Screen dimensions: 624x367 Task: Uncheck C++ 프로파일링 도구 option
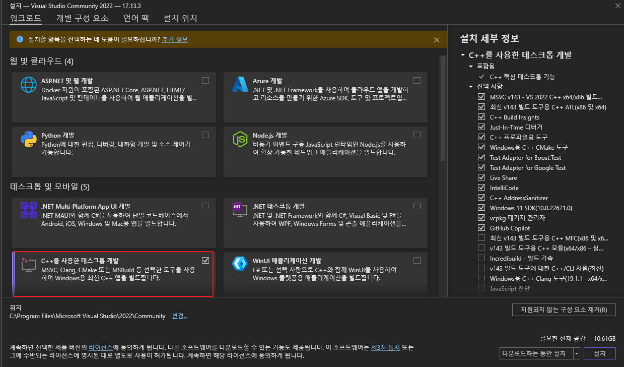tap(481, 137)
